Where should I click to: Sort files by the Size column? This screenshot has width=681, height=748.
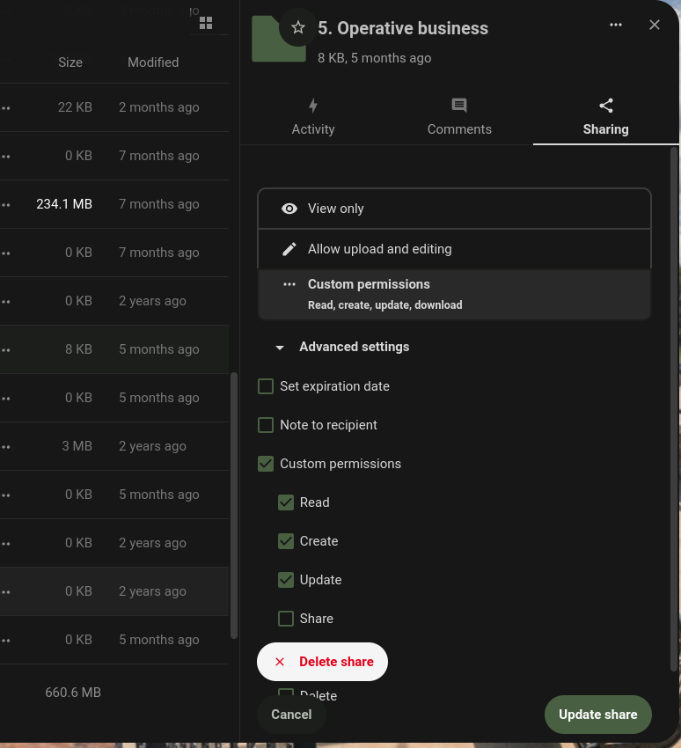coord(70,62)
